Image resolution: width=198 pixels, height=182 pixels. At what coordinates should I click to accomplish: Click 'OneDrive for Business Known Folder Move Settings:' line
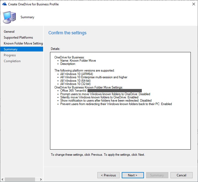pos(89,87)
